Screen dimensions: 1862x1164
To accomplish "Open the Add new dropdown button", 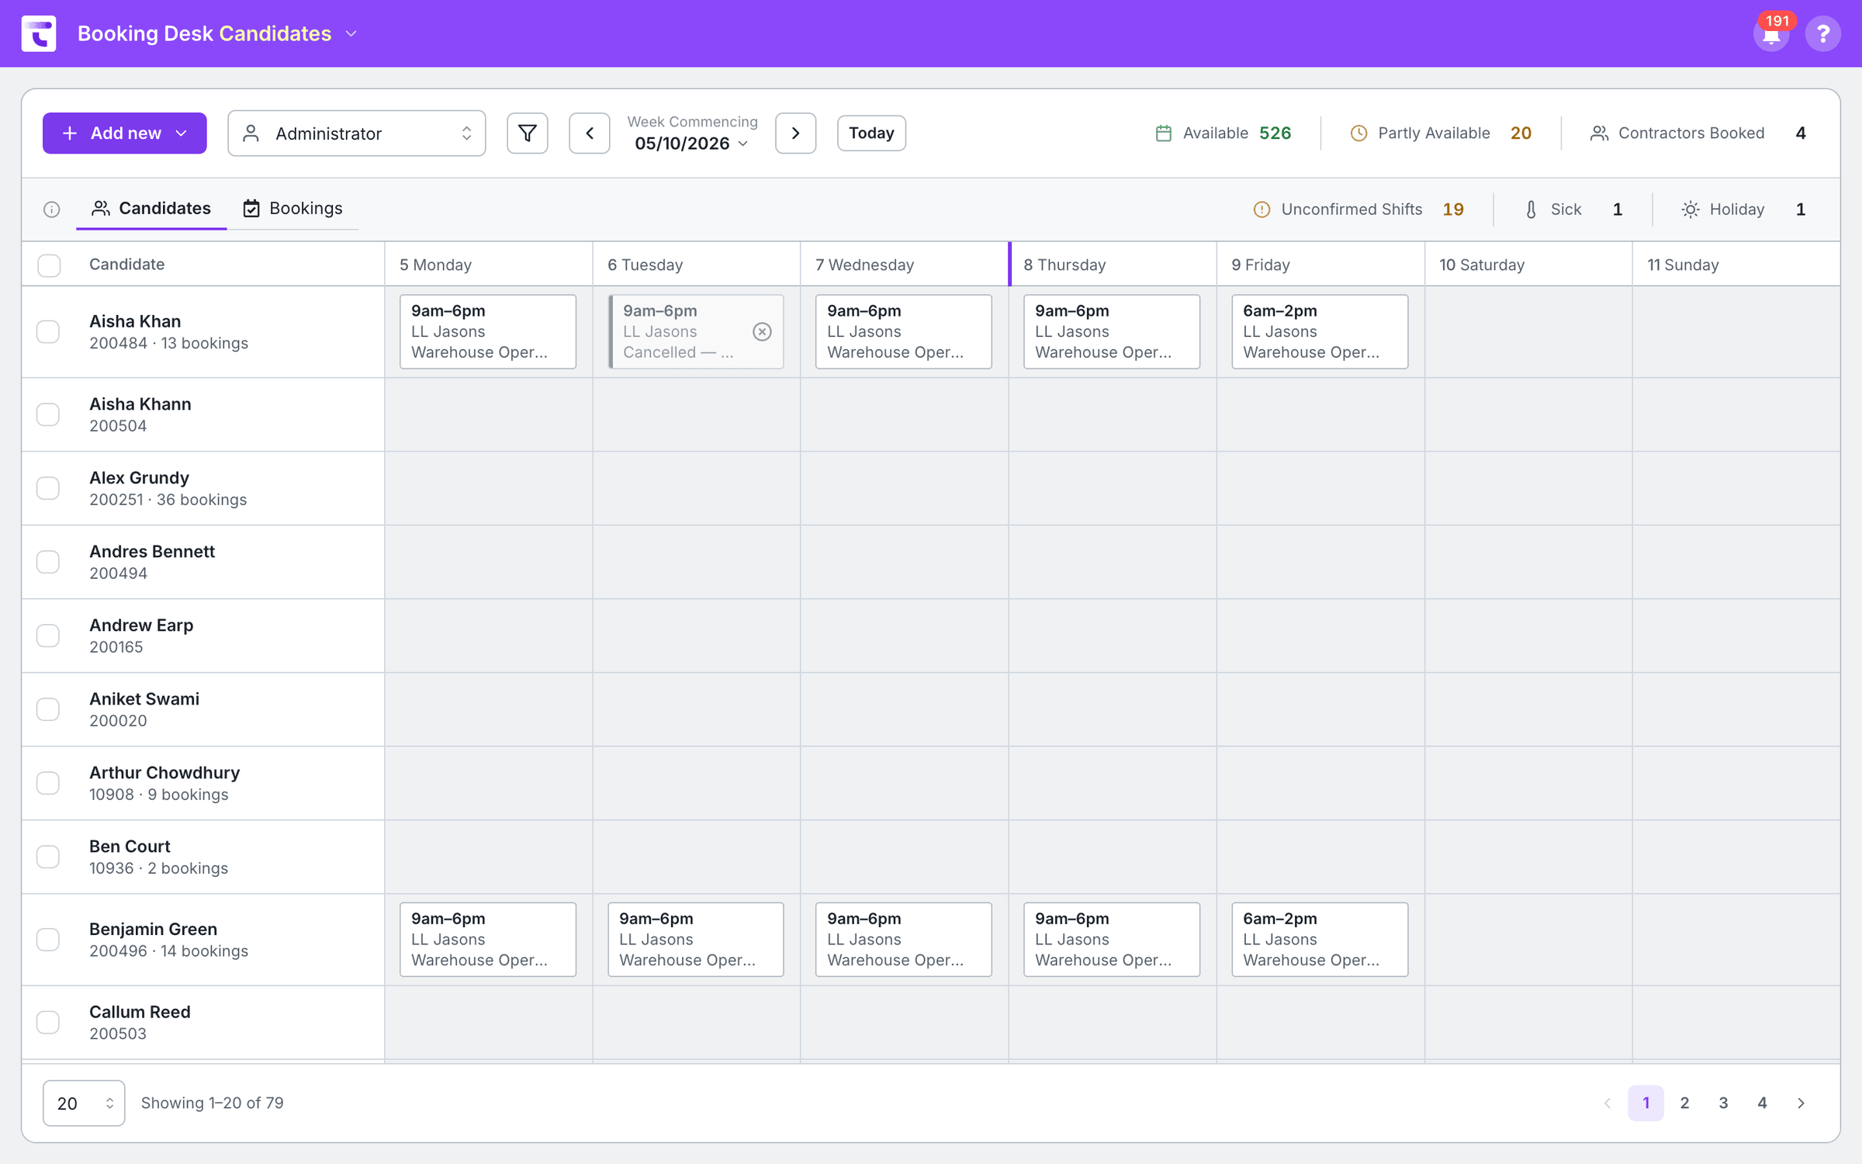I will click(x=124, y=133).
